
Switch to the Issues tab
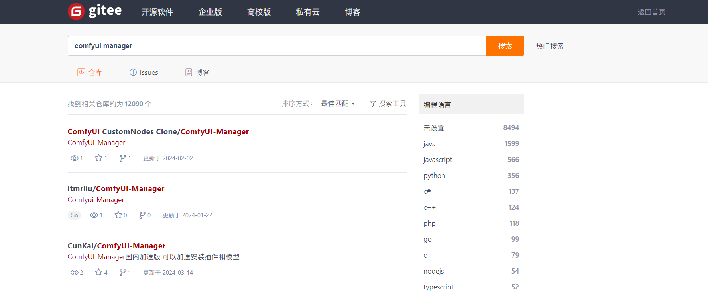[144, 72]
